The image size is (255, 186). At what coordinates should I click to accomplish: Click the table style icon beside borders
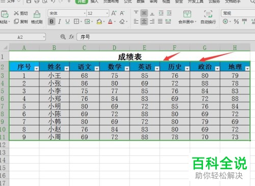[87, 21]
